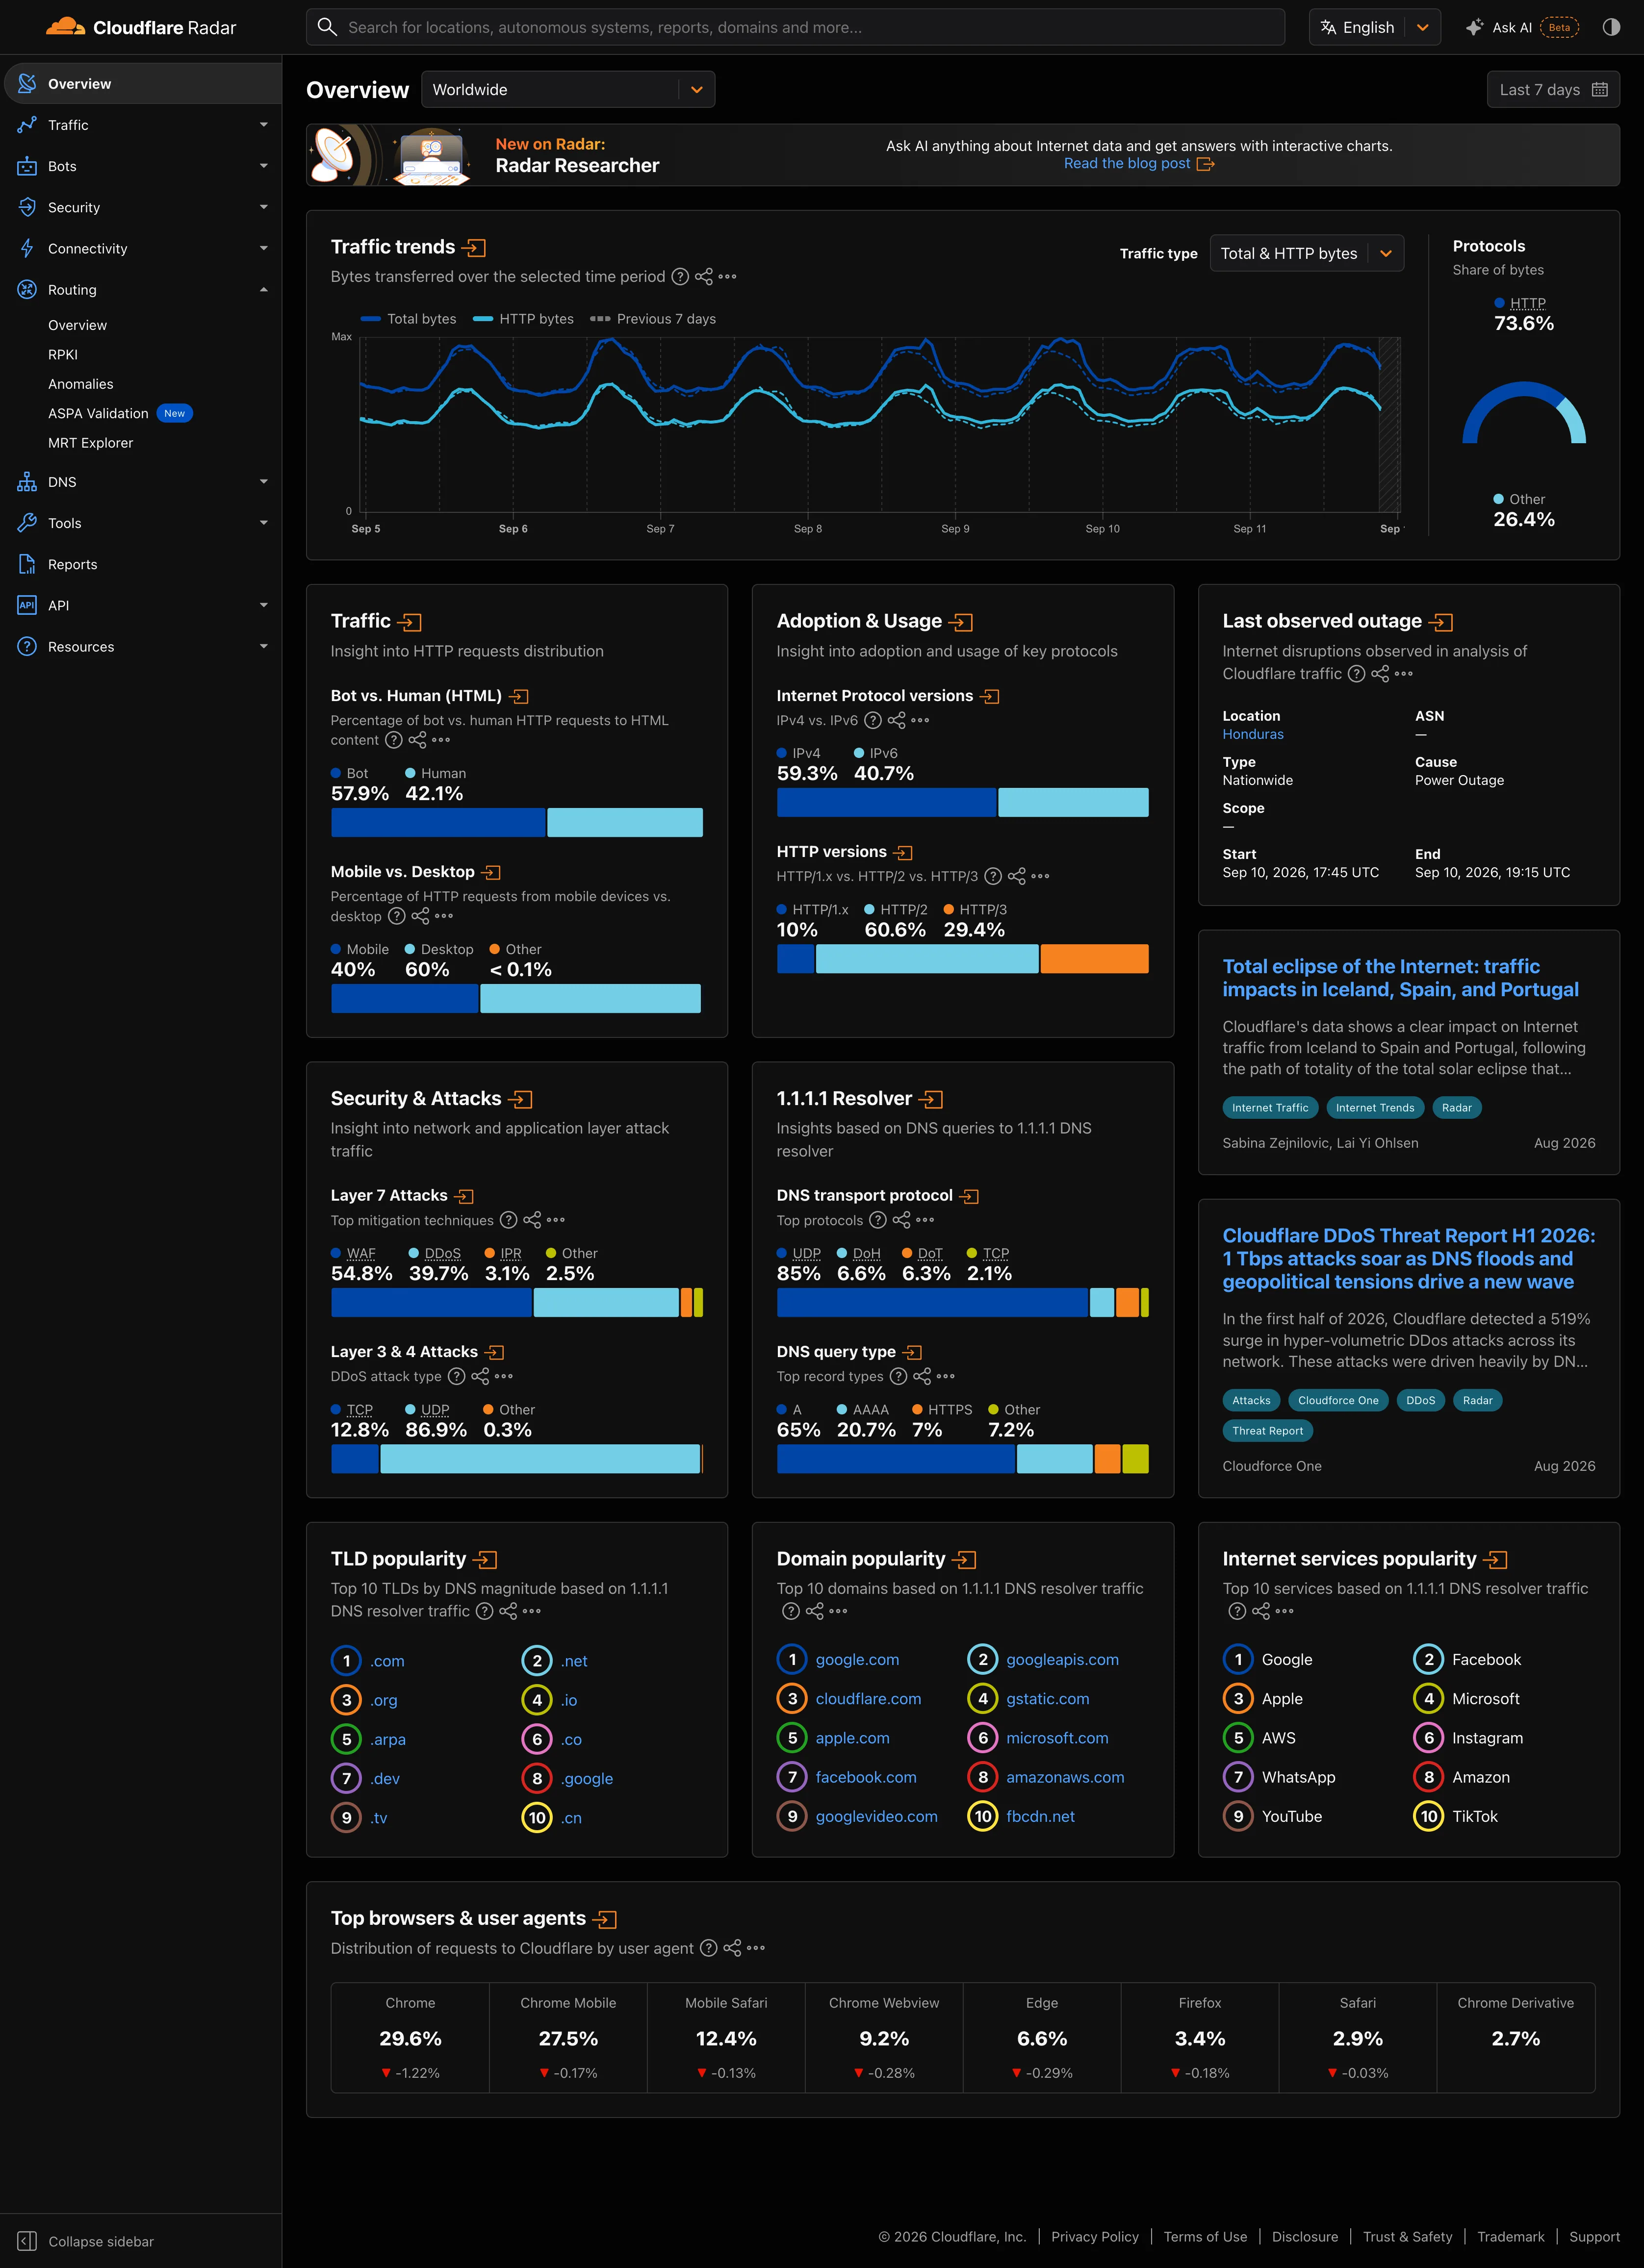Screen dimensions: 1644x2268
Task: Open help icon for Traffic trends
Action: [680, 277]
